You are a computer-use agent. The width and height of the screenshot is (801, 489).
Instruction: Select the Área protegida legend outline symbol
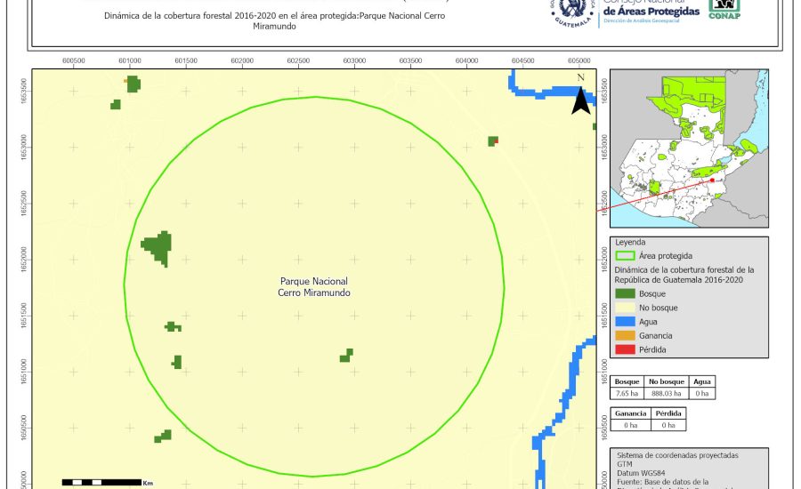coord(627,255)
